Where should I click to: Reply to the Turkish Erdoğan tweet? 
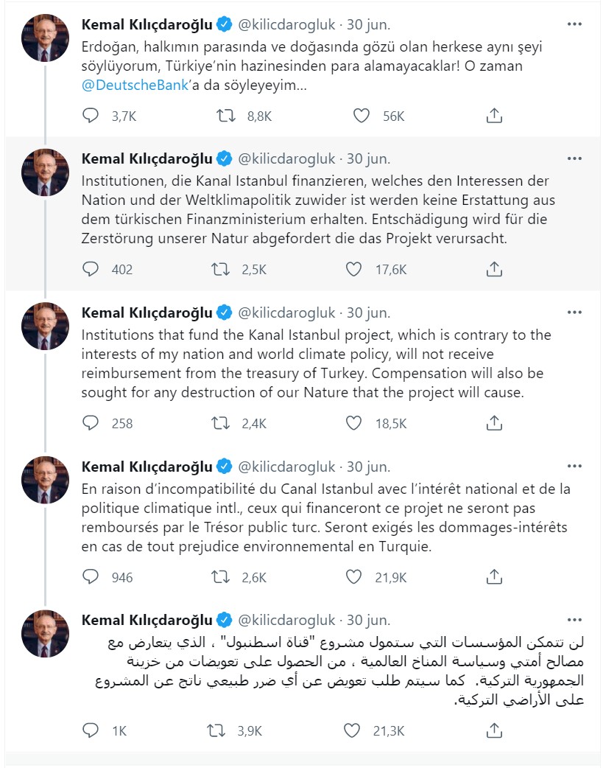[91, 116]
